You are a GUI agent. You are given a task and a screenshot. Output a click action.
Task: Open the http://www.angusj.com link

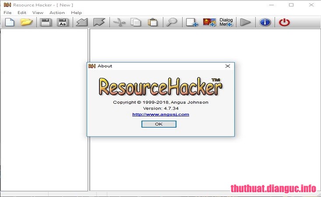(x=161, y=114)
